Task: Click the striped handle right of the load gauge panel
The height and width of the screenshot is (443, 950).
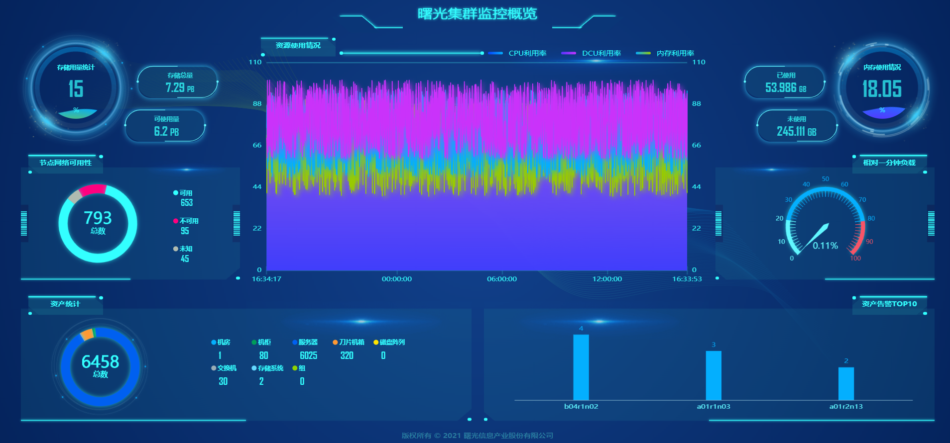Action: pyautogui.click(x=931, y=223)
